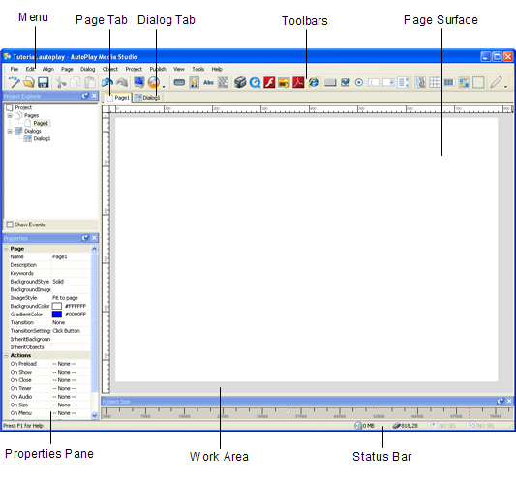Add a checkbox object from toolbar
Image resolution: width=516 pixels, height=480 pixels.
[345, 82]
